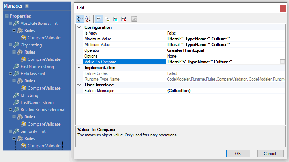This screenshot has width=289, height=162.
Task: Collapse Rules node under RelativeBonus
Action: tap(14, 117)
